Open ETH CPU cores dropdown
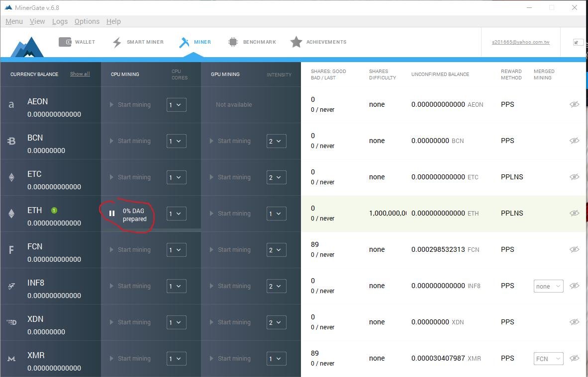This screenshot has width=588, height=377. 176,214
